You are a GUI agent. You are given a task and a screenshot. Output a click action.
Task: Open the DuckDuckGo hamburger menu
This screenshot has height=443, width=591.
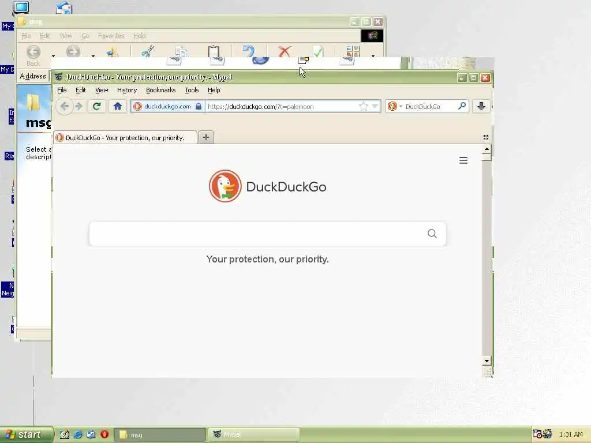click(463, 160)
